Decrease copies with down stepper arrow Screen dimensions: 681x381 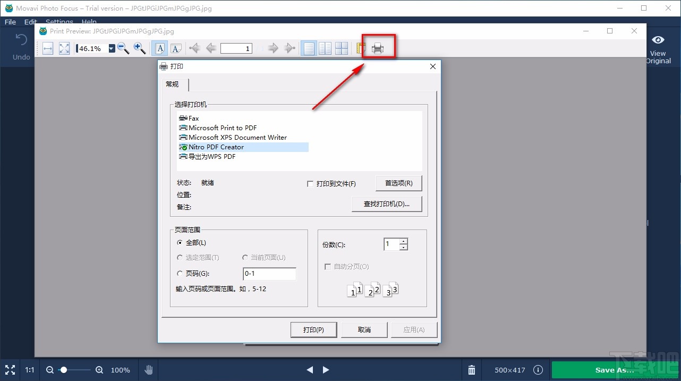(x=403, y=247)
